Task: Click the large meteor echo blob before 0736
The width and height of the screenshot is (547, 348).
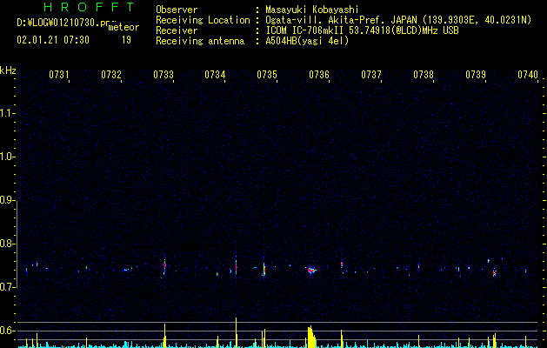Action: coord(311,271)
